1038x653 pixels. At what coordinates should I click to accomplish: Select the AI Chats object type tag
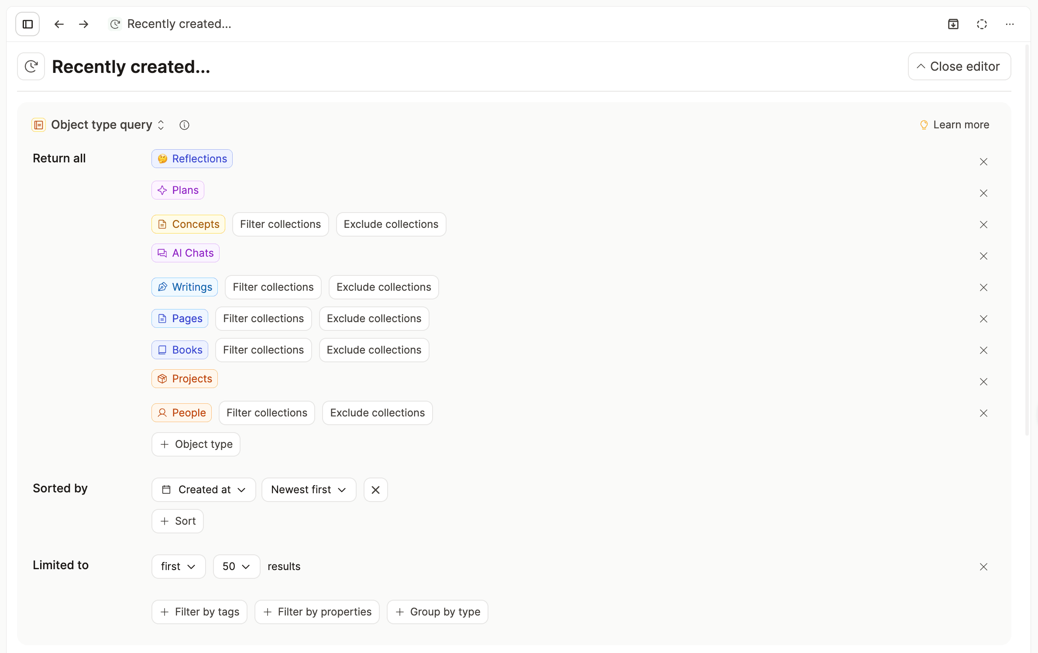click(x=185, y=253)
